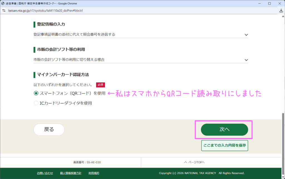The height and width of the screenshot is (179, 285).
Task: Click the URL address bar field
Action: click(111, 11)
